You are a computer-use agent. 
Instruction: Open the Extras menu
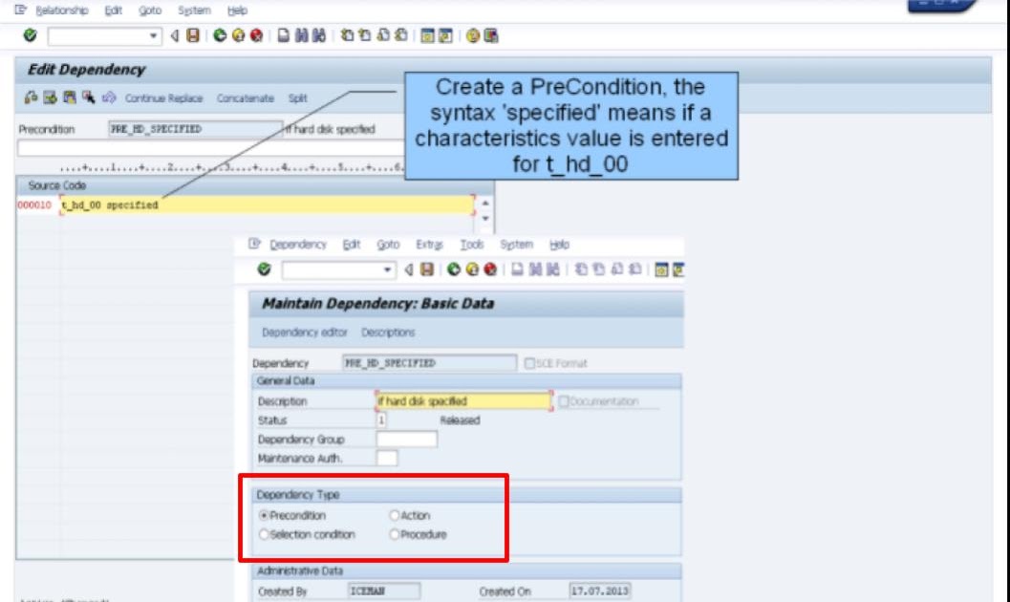click(x=430, y=245)
